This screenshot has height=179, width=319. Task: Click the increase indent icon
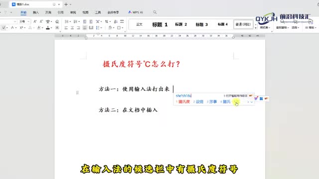click(x=91, y=21)
